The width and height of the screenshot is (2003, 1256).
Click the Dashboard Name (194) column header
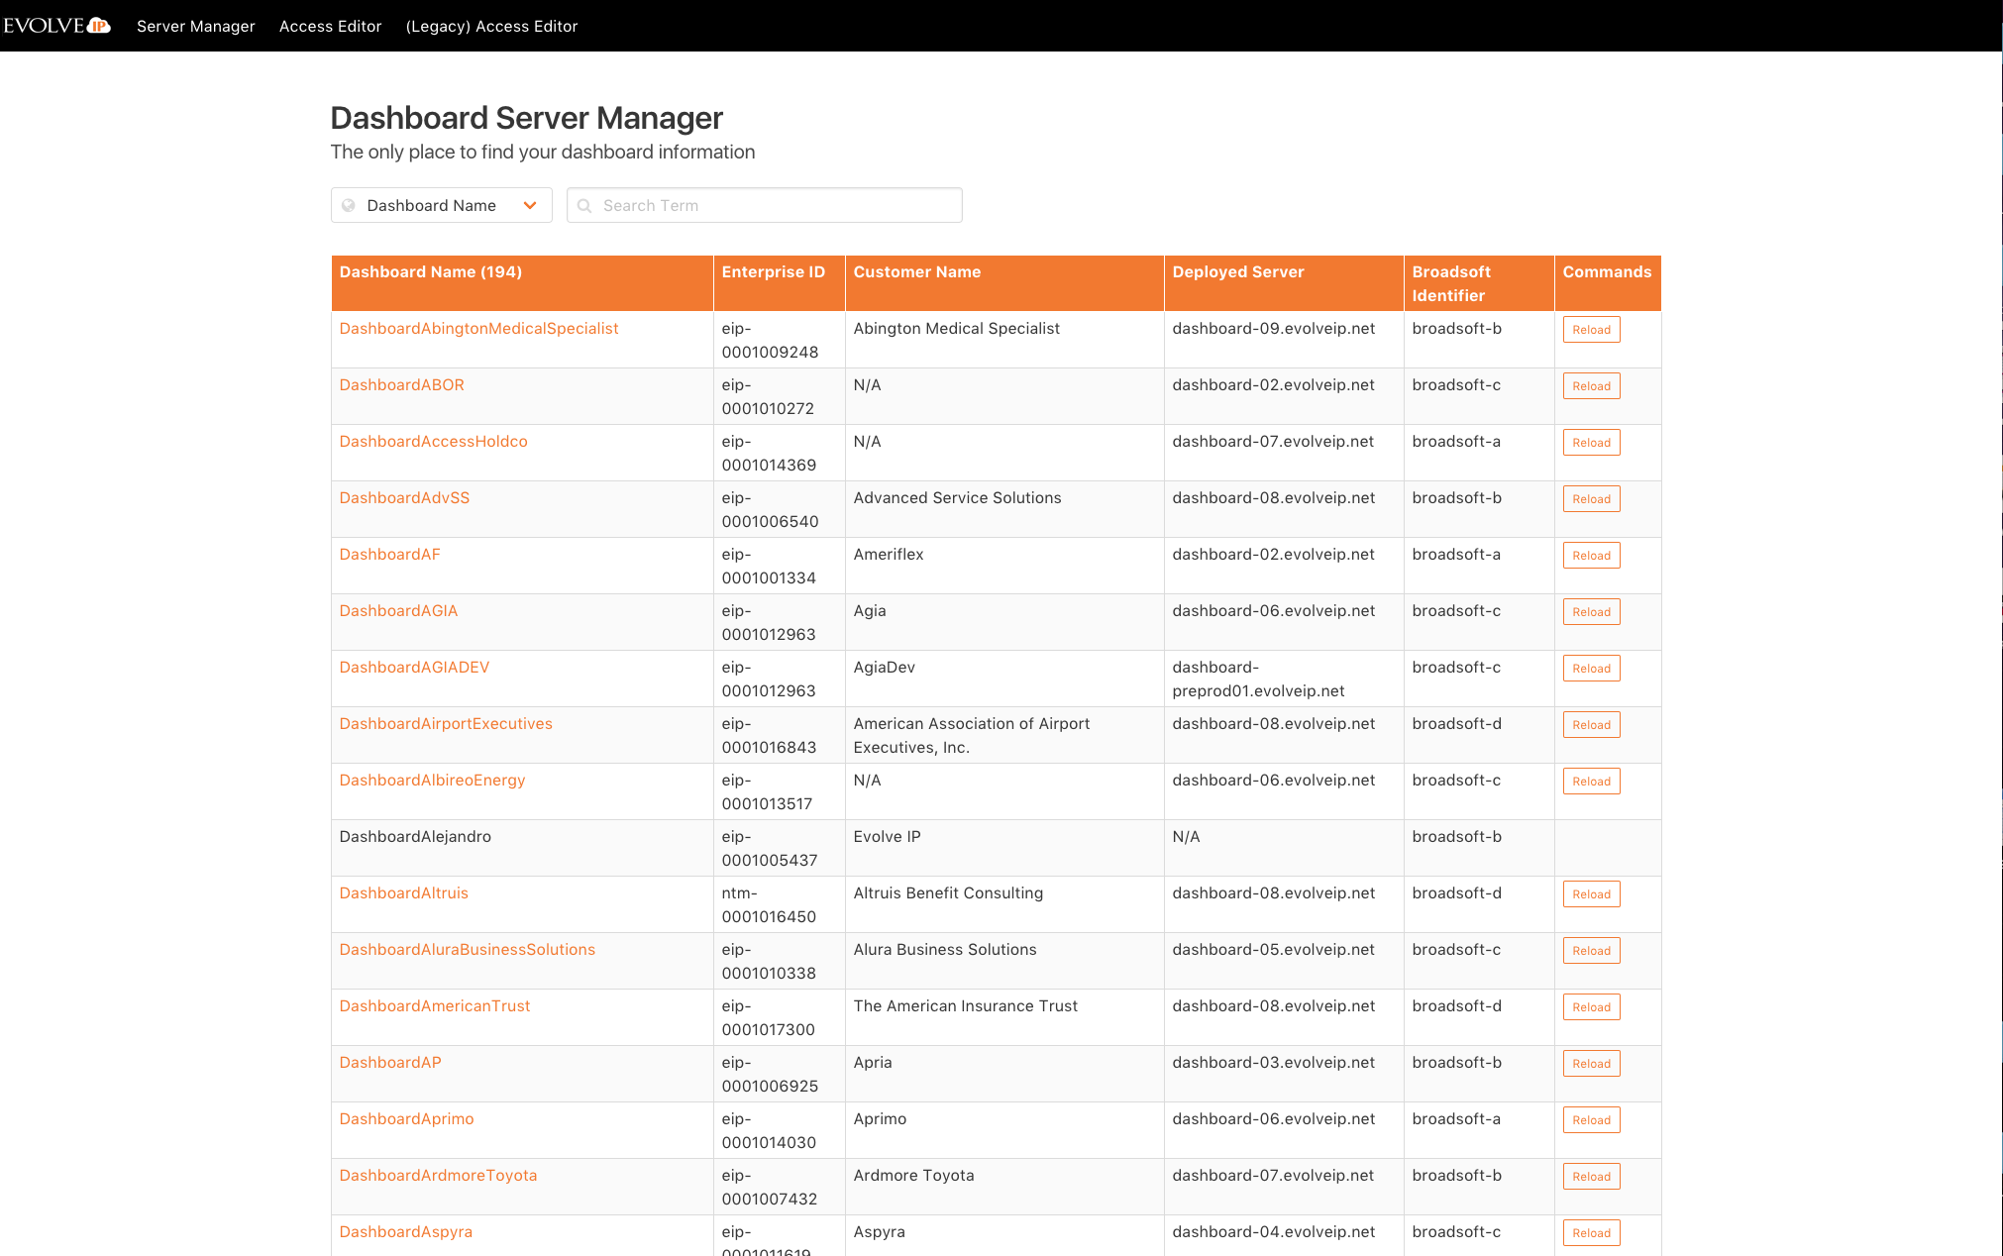[x=430, y=272]
